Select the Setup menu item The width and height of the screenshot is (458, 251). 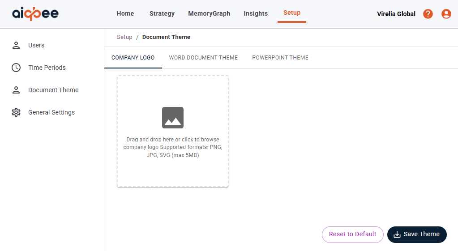coord(292,13)
